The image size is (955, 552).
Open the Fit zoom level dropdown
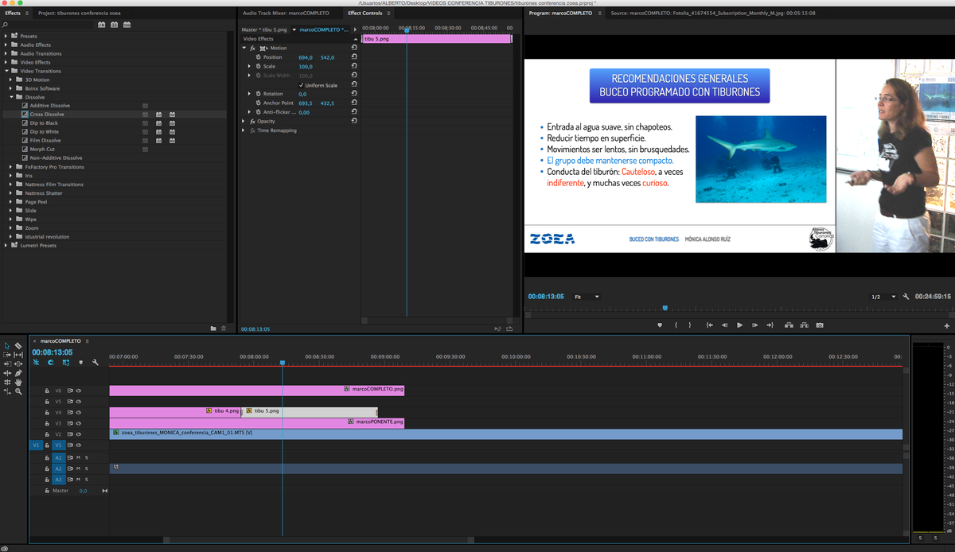click(x=587, y=297)
